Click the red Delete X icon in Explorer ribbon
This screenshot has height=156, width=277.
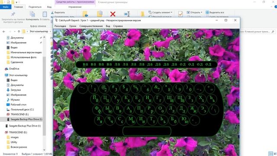point(113,14)
